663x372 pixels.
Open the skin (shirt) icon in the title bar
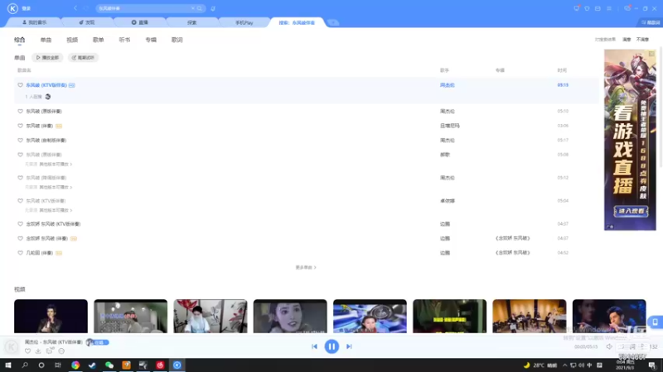click(587, 8)
